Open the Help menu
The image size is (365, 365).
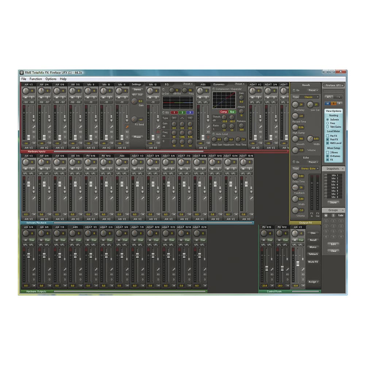pyautogui.click(x=63, y=79)
